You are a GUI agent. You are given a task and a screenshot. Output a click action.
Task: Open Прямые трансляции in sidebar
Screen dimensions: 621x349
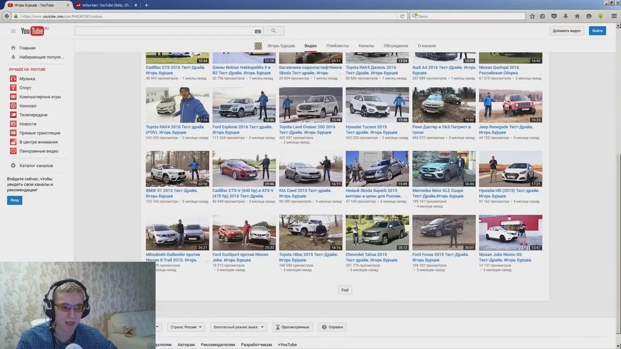click(x=40, y=133)
